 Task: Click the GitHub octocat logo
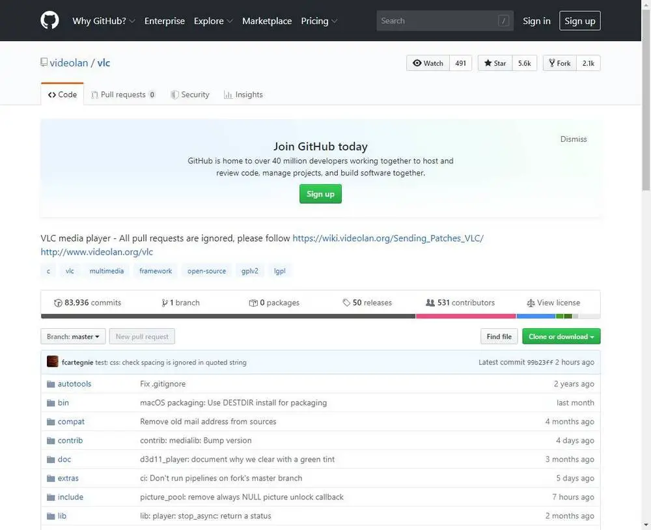50,20
